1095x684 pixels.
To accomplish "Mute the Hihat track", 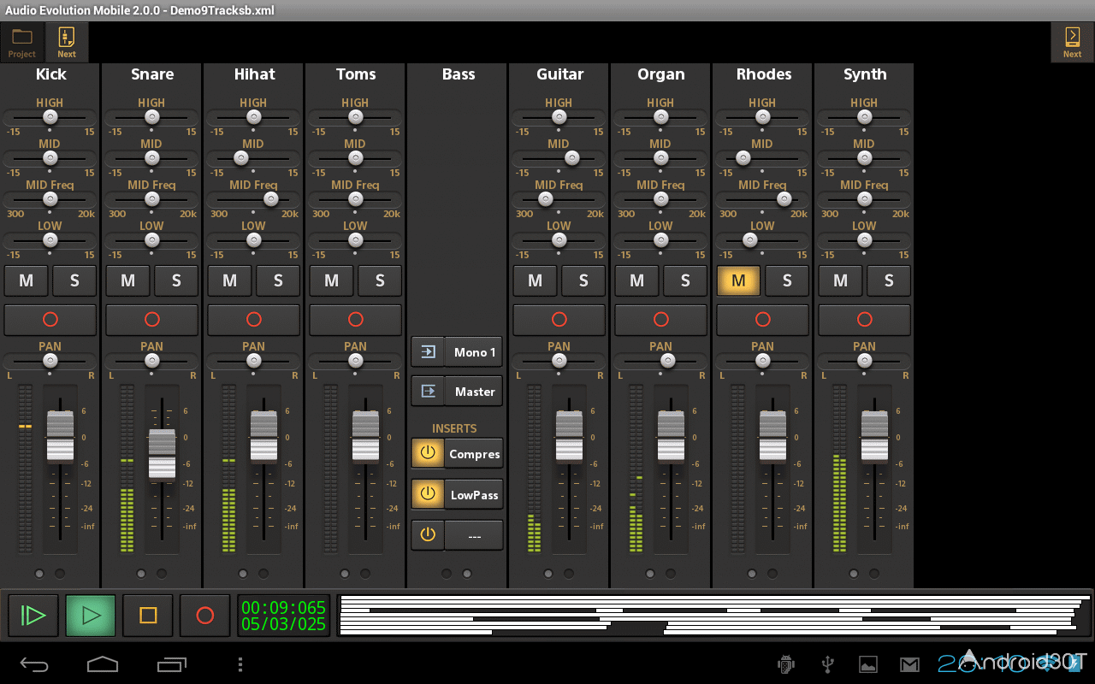I will pos(229,280).
